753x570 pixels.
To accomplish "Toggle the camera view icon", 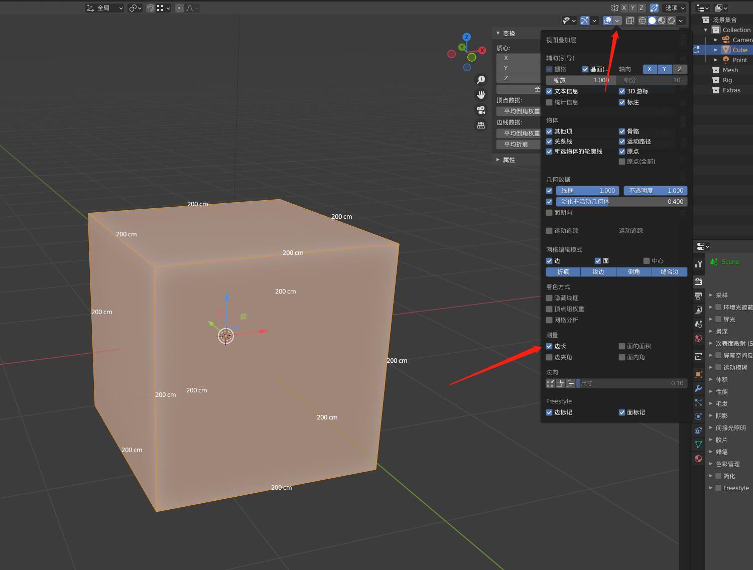I will tap(481, 110).
